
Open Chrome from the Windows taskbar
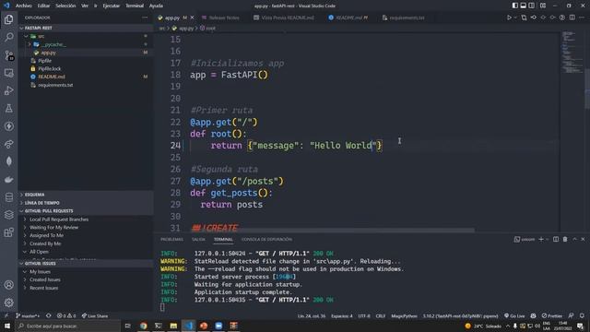pyautogui.click(x=144, y=326)
